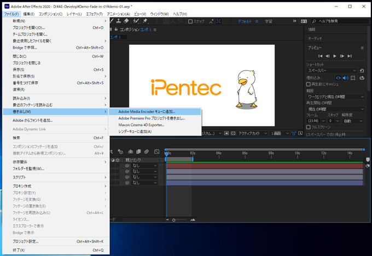Enable 再生前にキャッシュ checkbox
Image resolution: width=372 pixels, height=256 pixels.
point(309,84)
